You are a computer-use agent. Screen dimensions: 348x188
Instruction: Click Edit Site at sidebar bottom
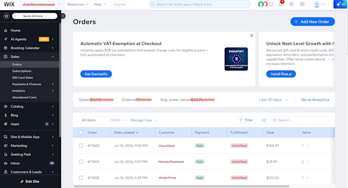click(30, 181)
